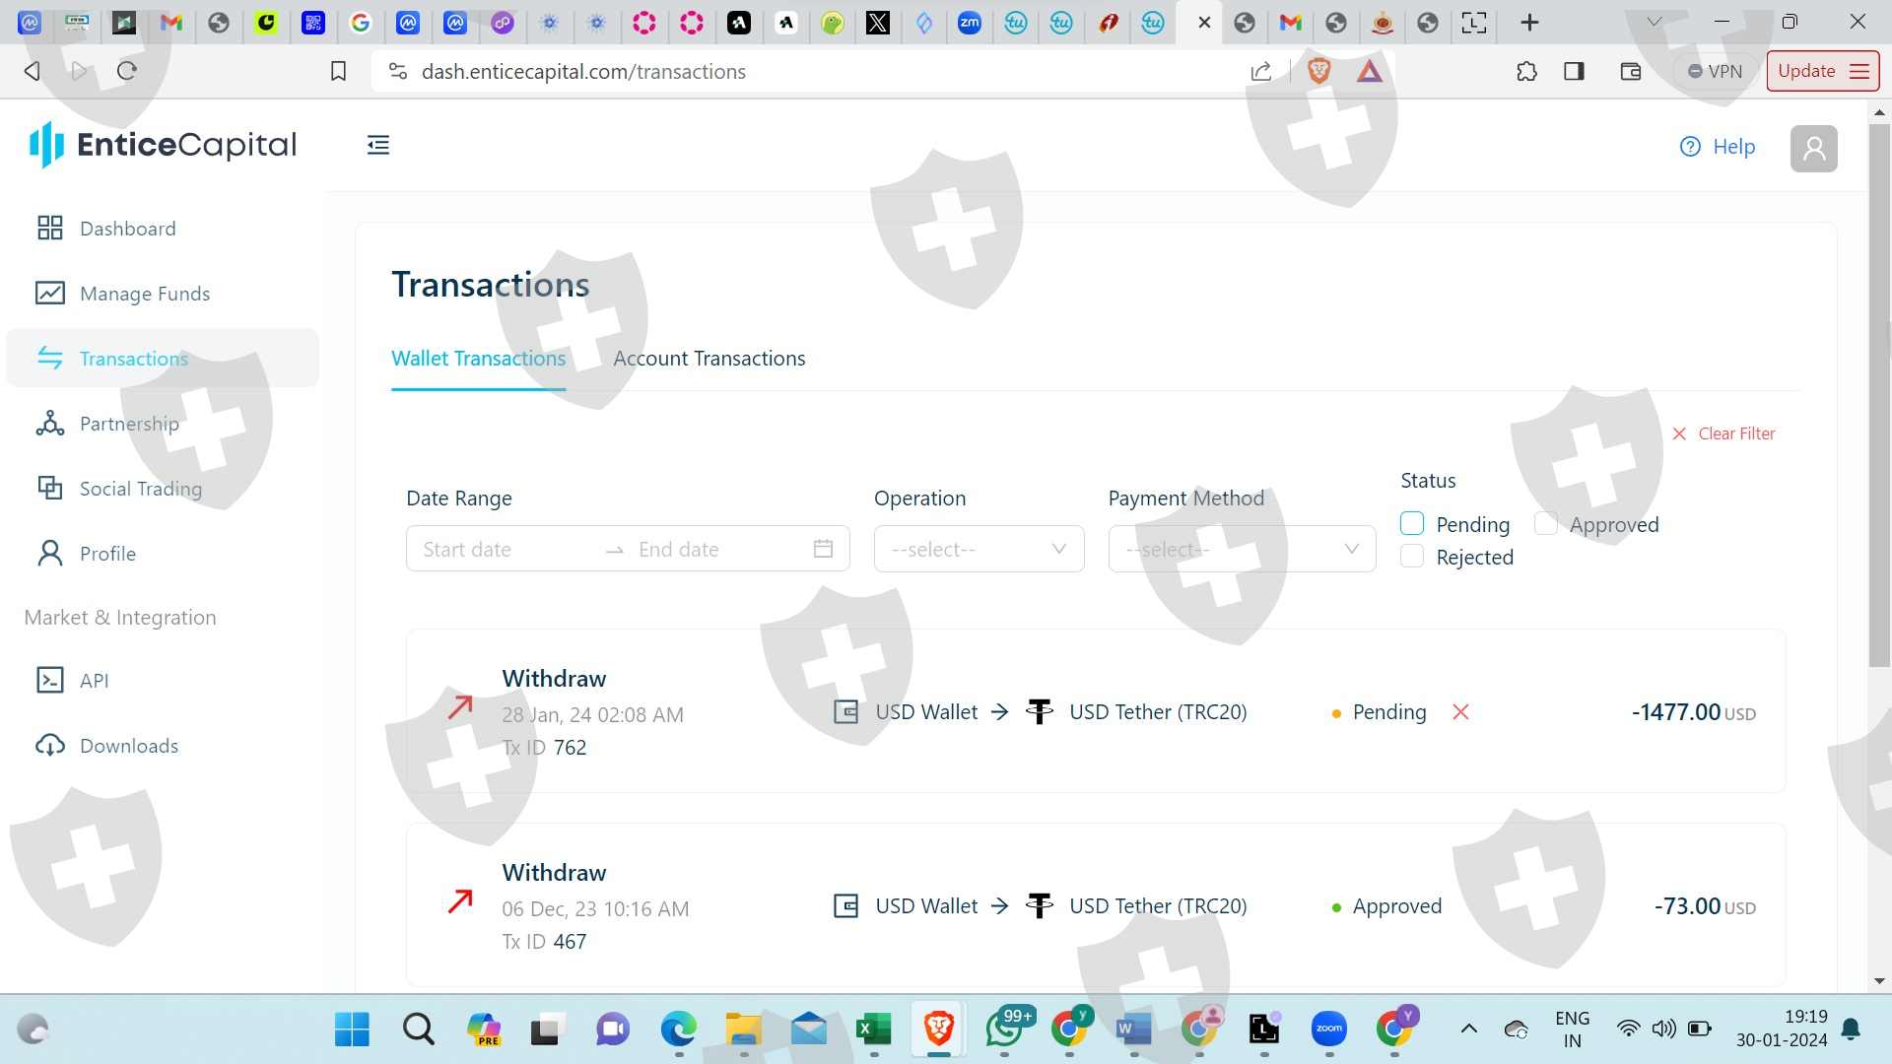The width and height of the screenshot is (1892, 1064).
Task: Expand the Payment Method dropdown
Action: (x=1242, y=550)
